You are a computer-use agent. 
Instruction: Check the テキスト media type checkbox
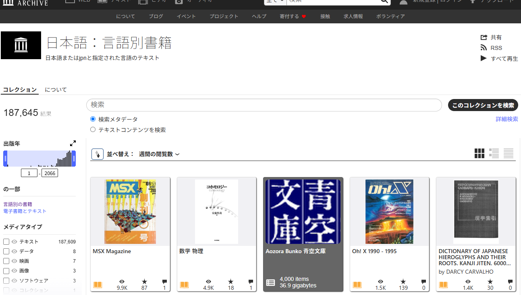(6, 241)
